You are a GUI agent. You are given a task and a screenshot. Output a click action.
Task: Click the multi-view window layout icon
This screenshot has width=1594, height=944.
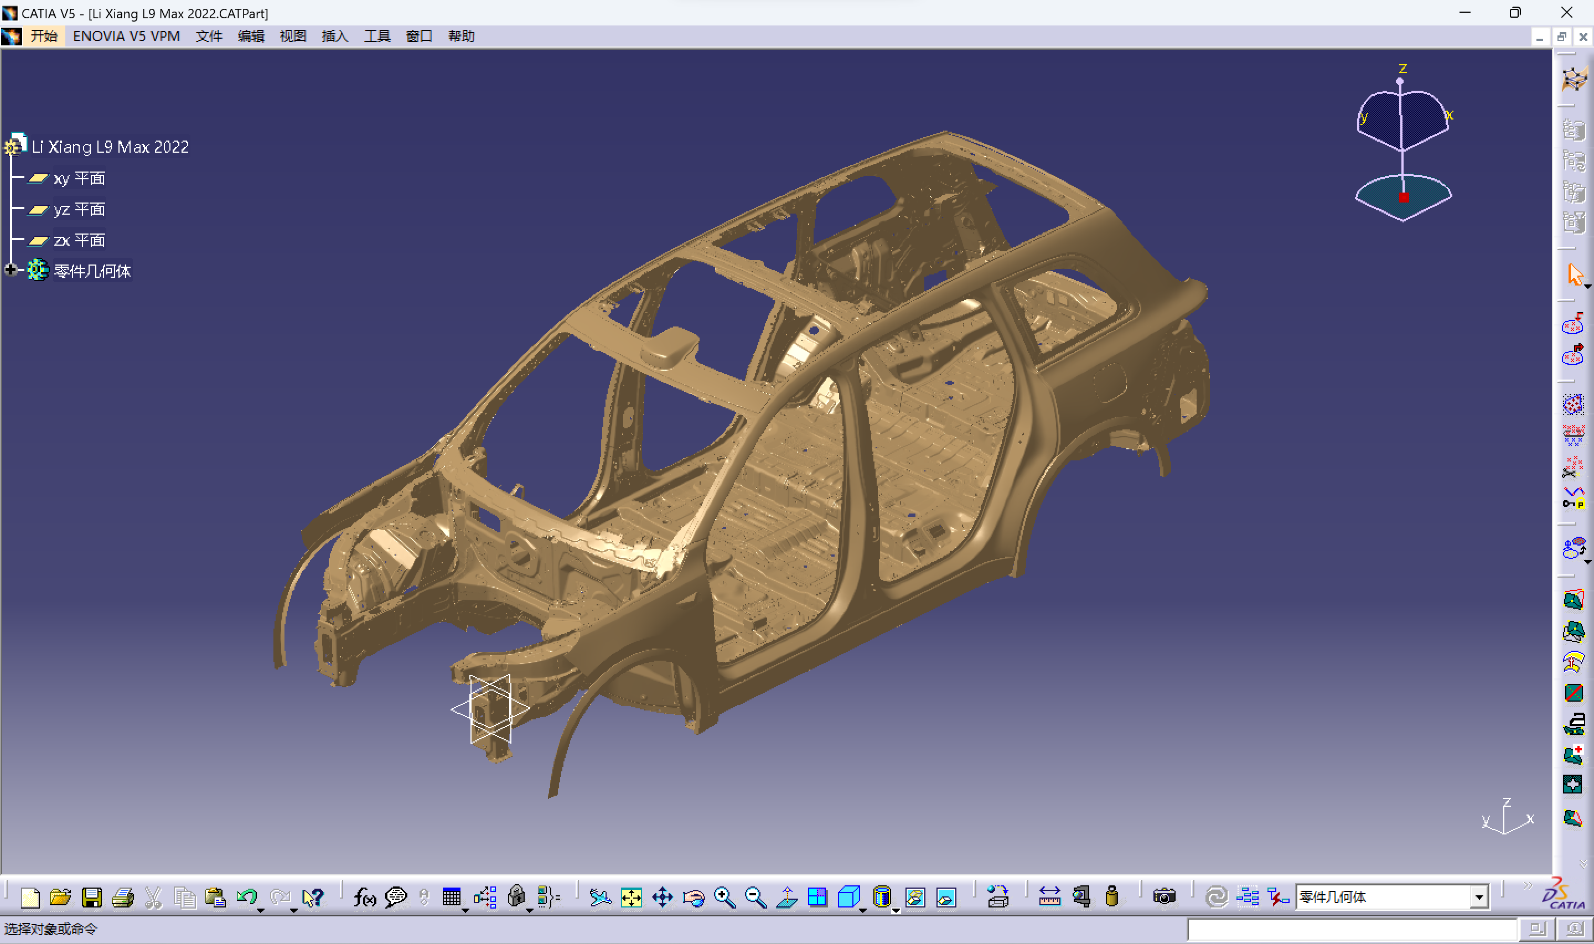point(817,898)
